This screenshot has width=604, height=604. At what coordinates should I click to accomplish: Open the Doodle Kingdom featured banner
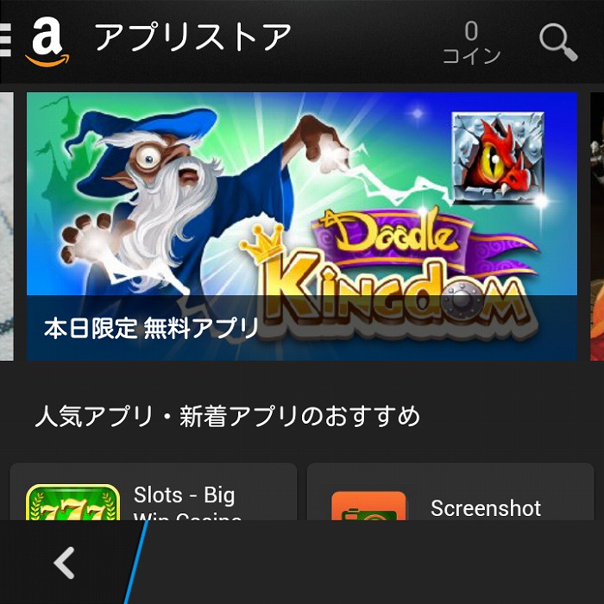click(302, 226)
